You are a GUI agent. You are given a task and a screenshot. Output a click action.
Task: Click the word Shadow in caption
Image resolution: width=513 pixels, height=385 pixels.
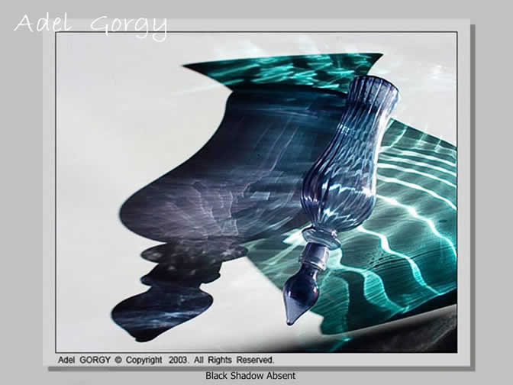(x=247, y=376)
